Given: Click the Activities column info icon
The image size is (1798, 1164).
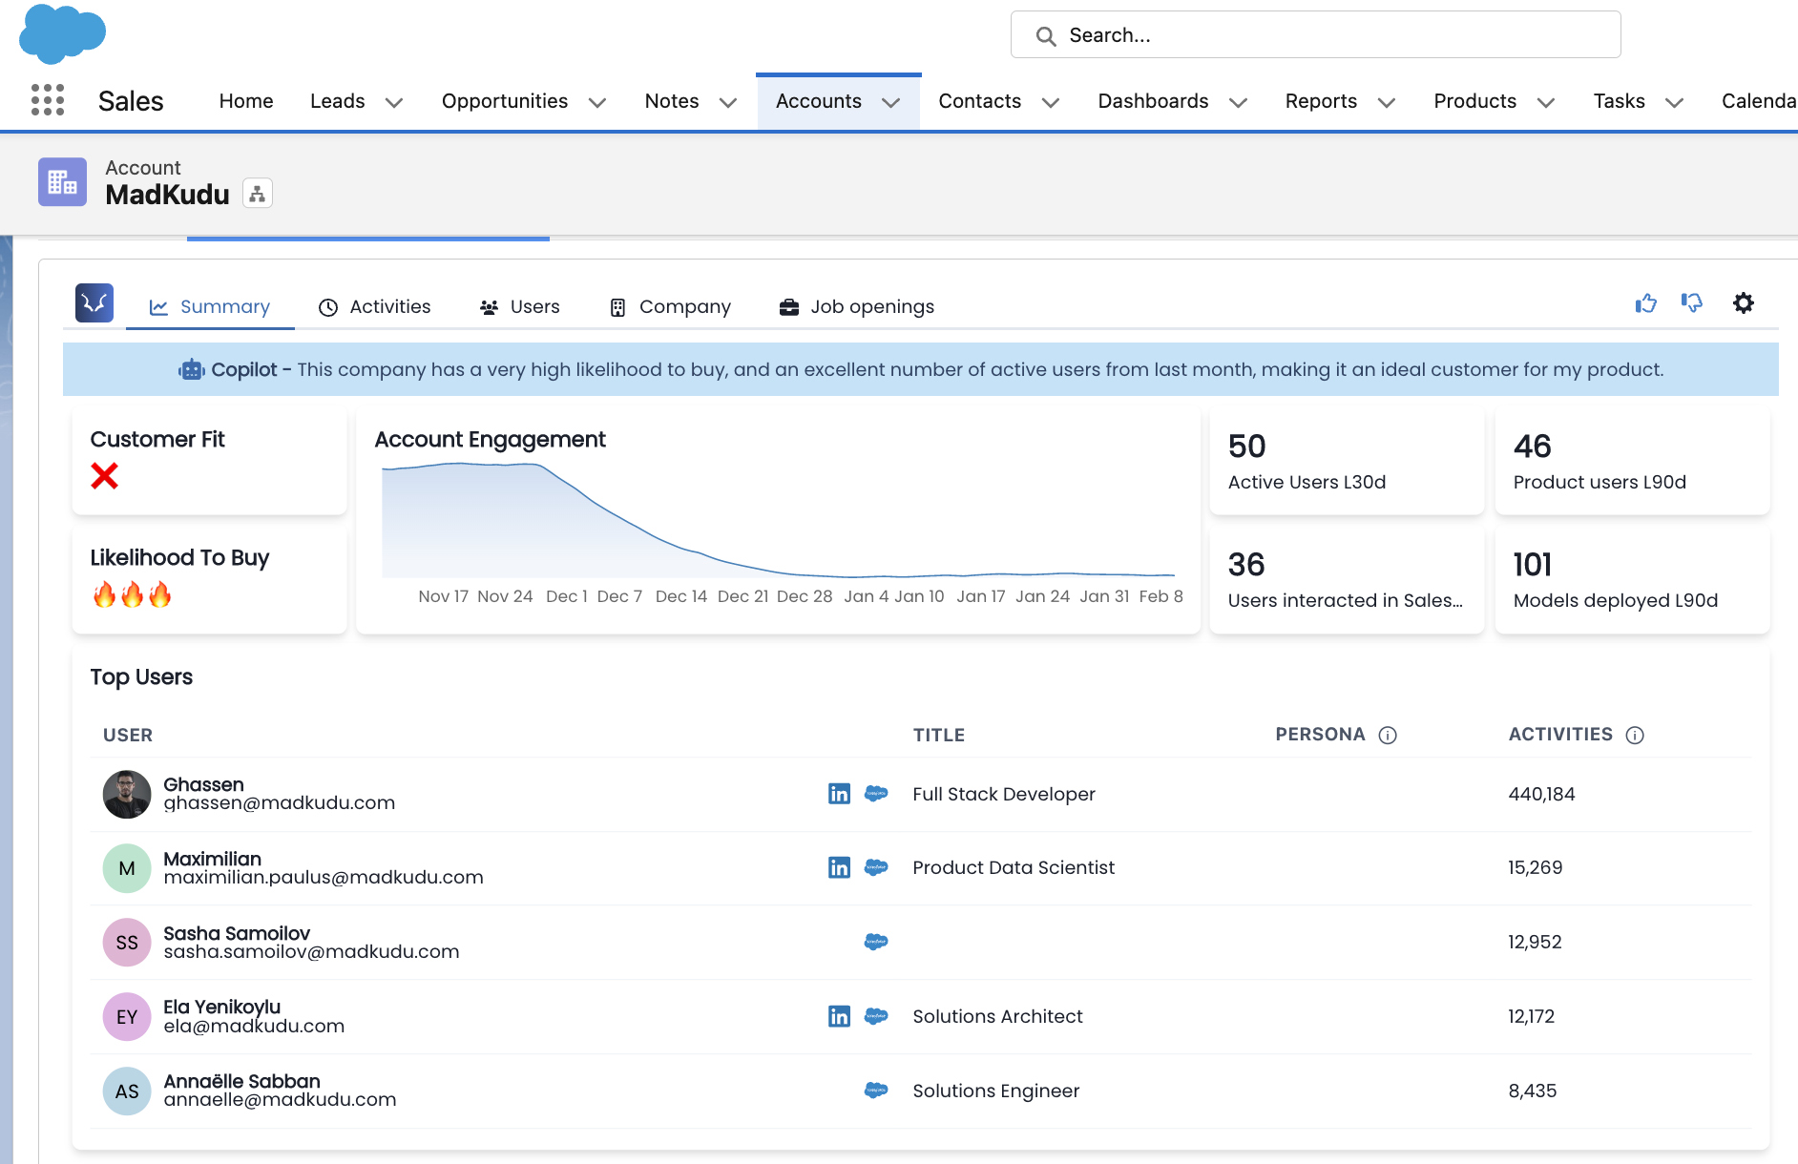Looking at the screenshot, I should click(1635, 735).
